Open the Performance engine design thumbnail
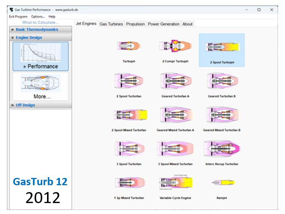The height and width of the screenshot is (214, 285). coord(40,57)
